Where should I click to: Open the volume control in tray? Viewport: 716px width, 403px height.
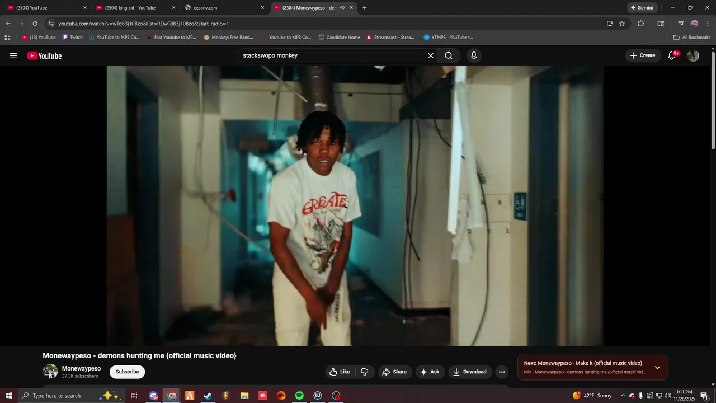pos(667,396)
